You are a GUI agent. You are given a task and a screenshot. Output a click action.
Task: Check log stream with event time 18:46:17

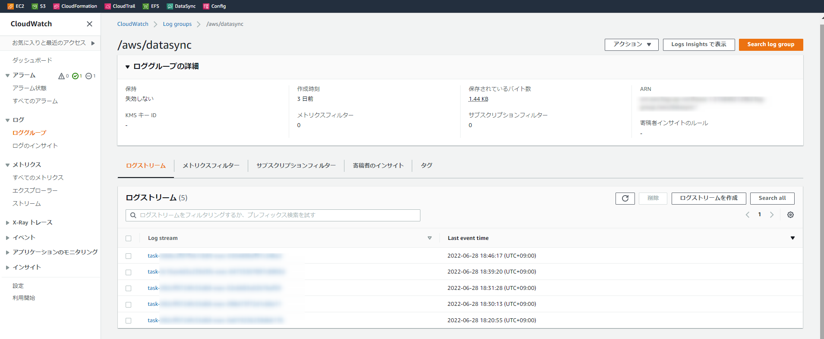pos(128,256)
